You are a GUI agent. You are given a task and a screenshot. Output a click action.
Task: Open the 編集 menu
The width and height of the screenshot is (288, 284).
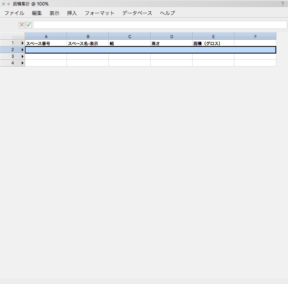37,13
